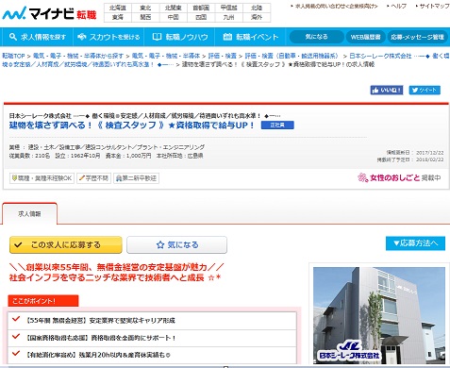The height and width of the screenshot is (368, 450).
Task: Click the 正社員 badge
Action: click(x=277, y=125)
